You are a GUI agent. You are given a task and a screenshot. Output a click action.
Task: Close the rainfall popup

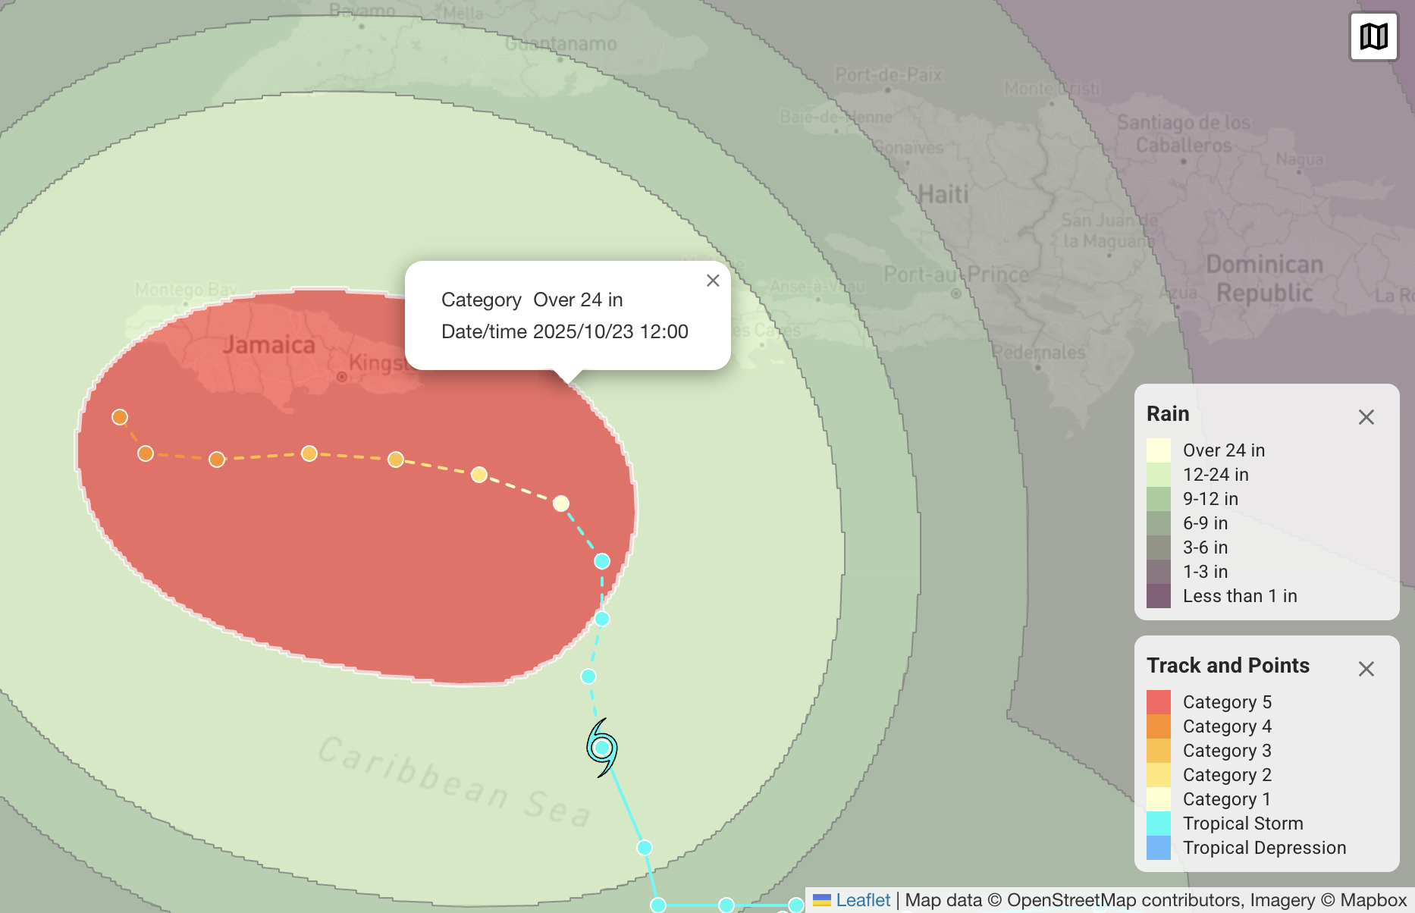point(713,281)
